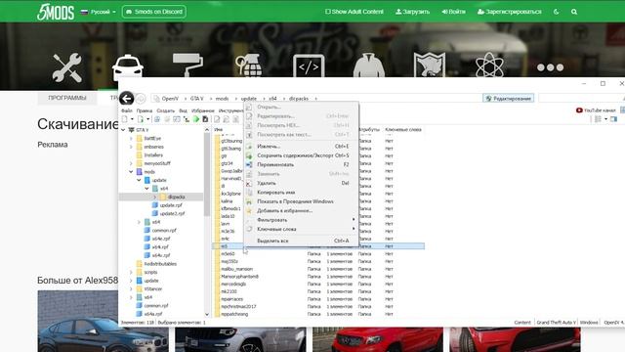Viewport: 625px width, 352px height.
Task: Collapse the mods archive node
Action: [131, 172]
